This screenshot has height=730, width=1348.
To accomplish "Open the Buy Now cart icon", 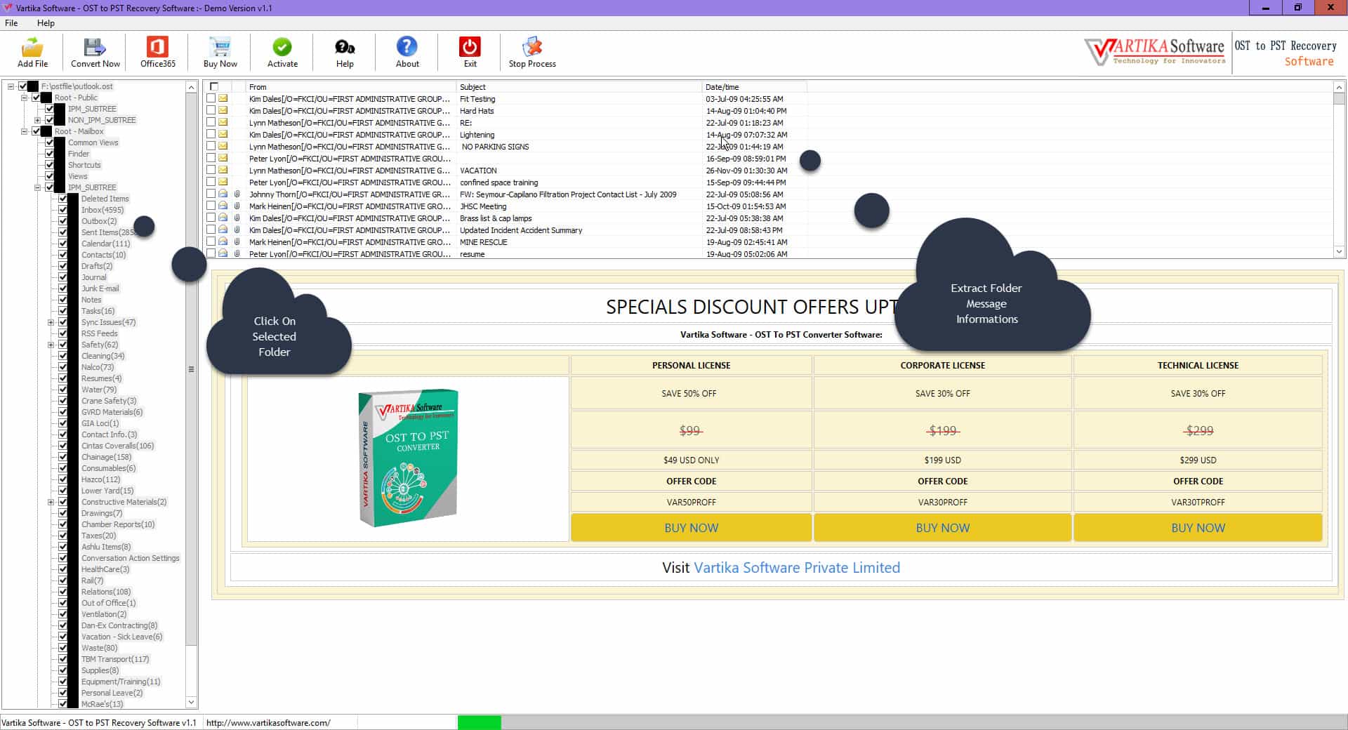I will click(220, 53).
